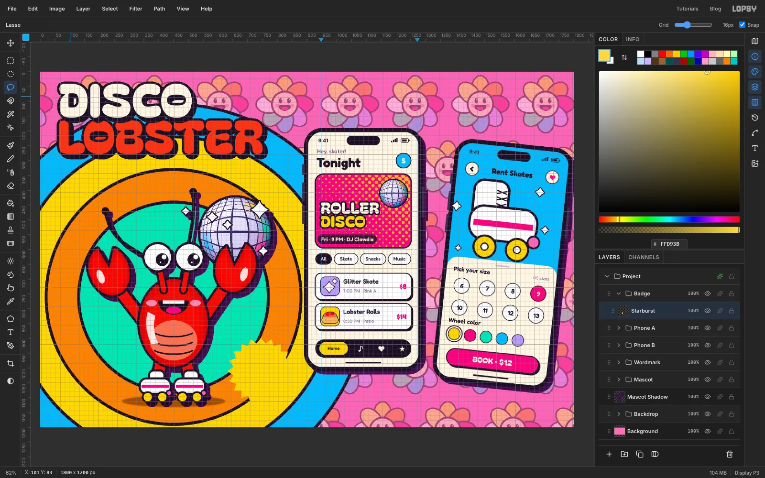Screen dimensions: 765x478
Task: Expand the Phone A group
Action: [619, 328]
